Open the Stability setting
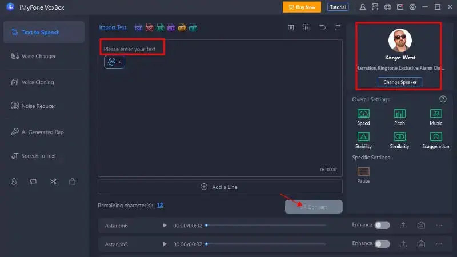 pyautogui.click(x=363, y=140)
